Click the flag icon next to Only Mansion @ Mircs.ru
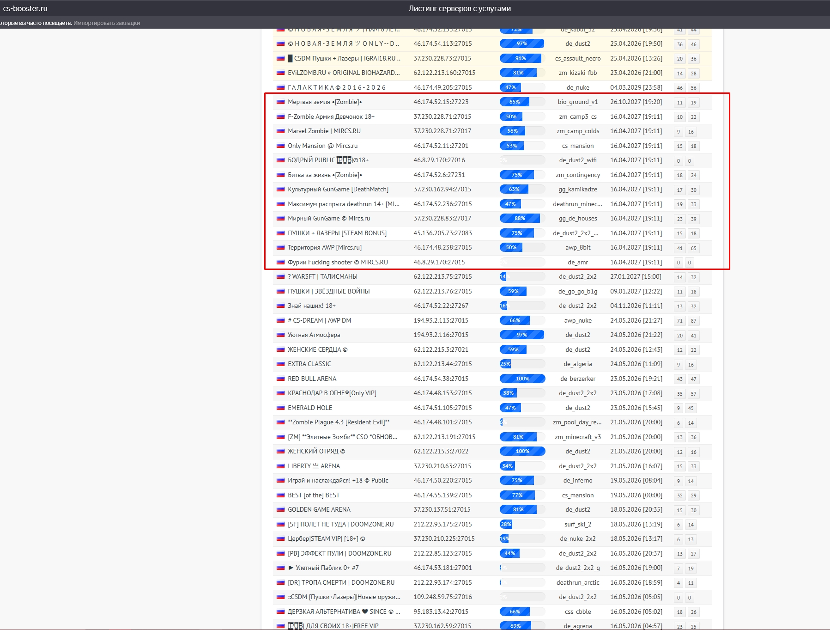The height and width of the screenshot is (630, 830). coord(280,146)
